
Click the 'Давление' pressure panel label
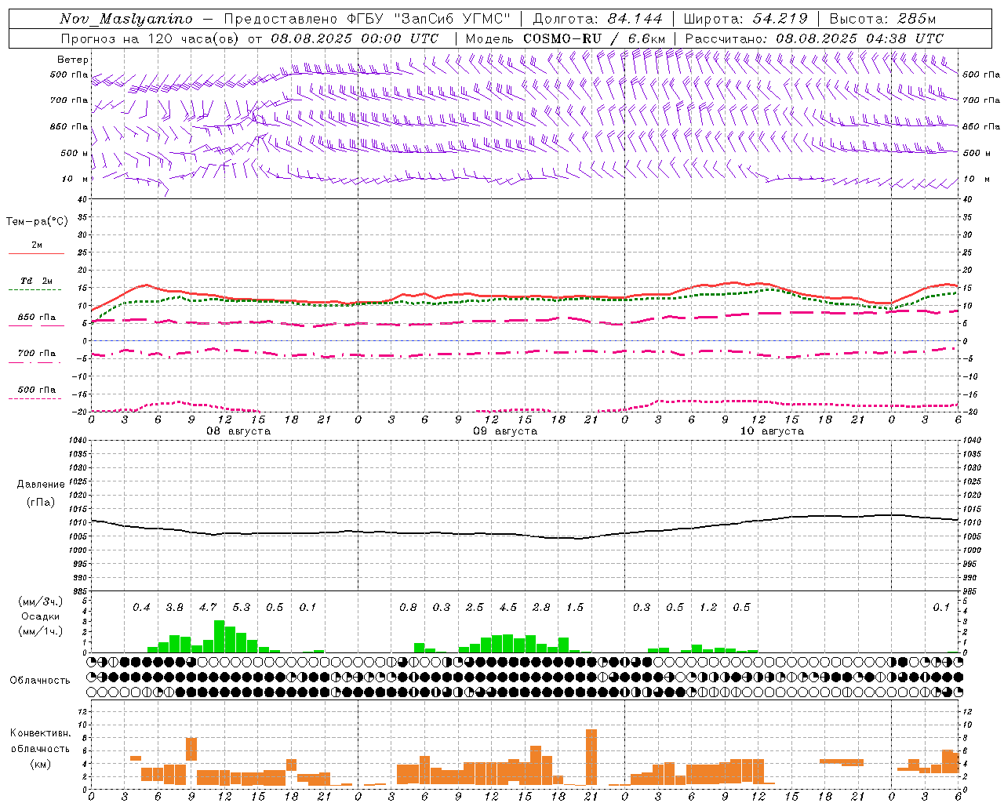[x=41, y=485]
